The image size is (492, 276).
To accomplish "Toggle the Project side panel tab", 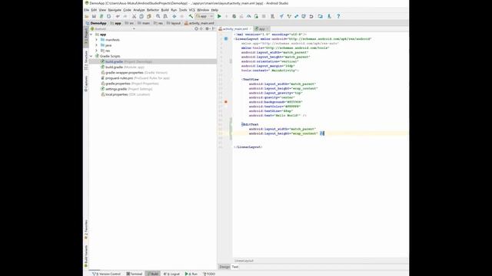I will pos(86,37).
